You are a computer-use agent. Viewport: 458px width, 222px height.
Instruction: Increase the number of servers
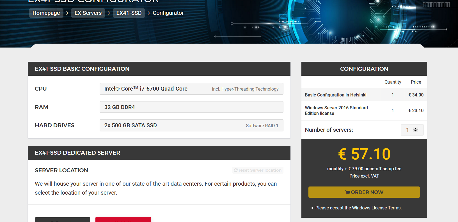coord(416,129)
